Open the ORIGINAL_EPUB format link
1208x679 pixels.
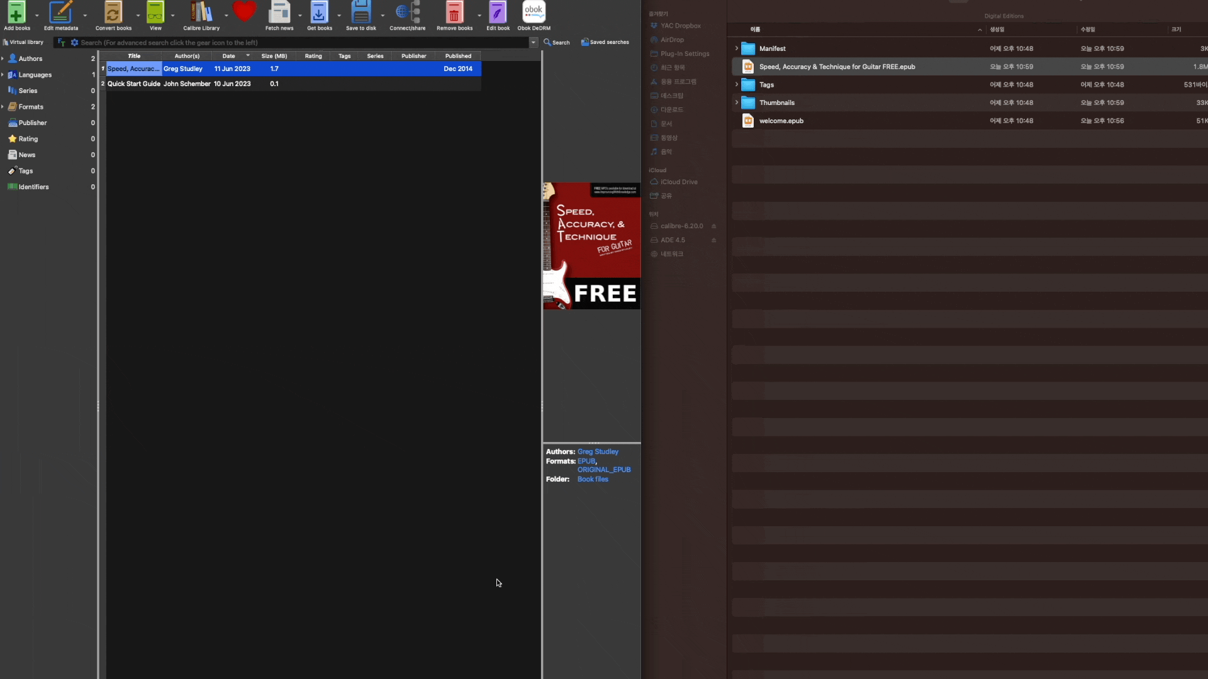604,470
